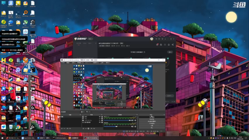The image size is (249, 140).
Task: Click the help icon beside OBS third-party mode
Action: point(144,52)
